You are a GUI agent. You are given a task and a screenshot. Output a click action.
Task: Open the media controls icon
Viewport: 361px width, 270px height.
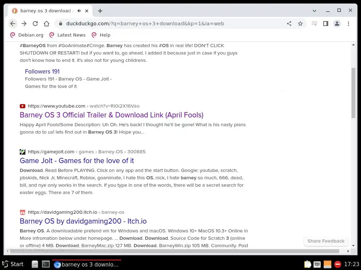pyautogui.click(x=314, y=24)
